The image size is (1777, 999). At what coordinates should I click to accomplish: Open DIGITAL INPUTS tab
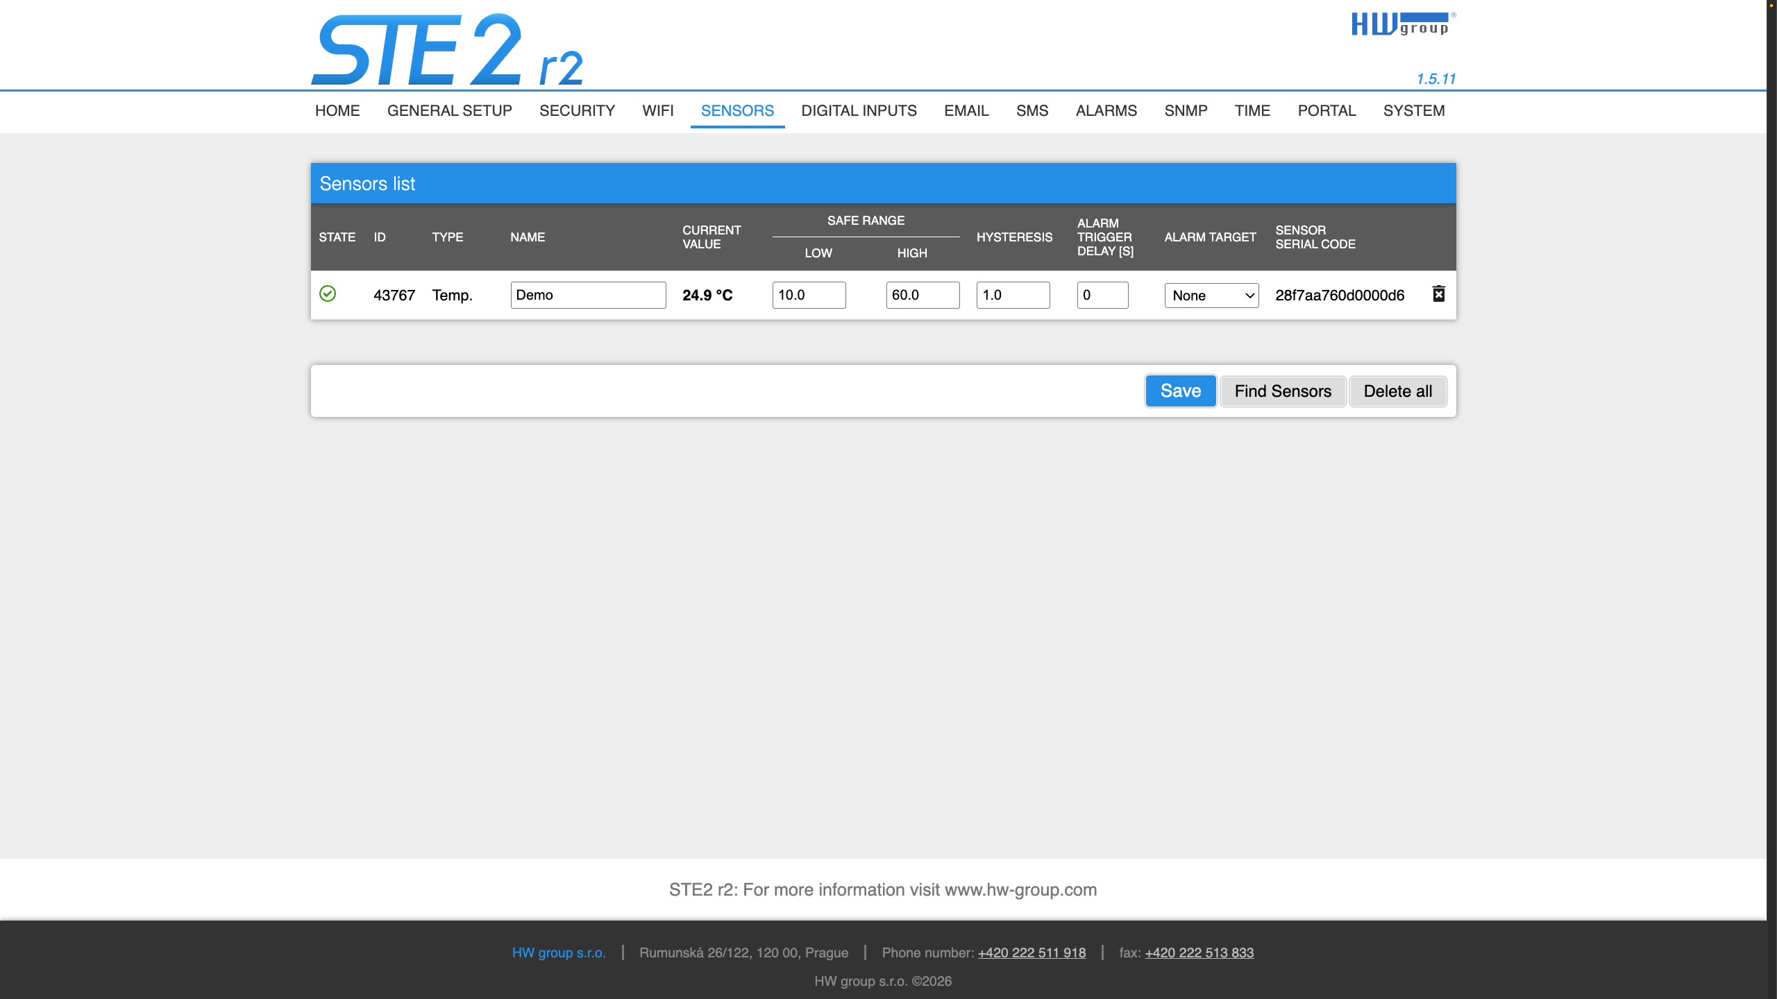click(859, 111)
